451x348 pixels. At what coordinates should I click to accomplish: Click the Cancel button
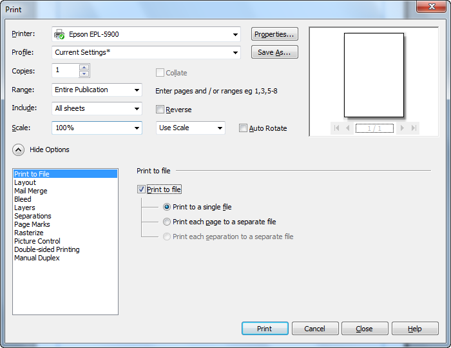click(315, 329)
